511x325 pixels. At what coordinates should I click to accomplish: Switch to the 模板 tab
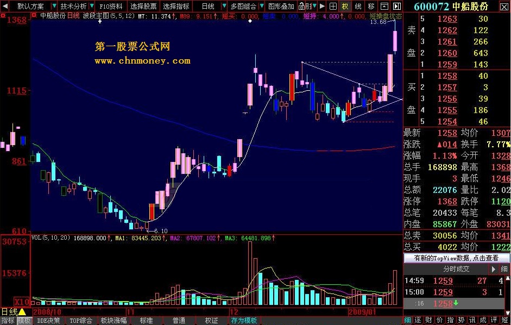coord(24,321)
